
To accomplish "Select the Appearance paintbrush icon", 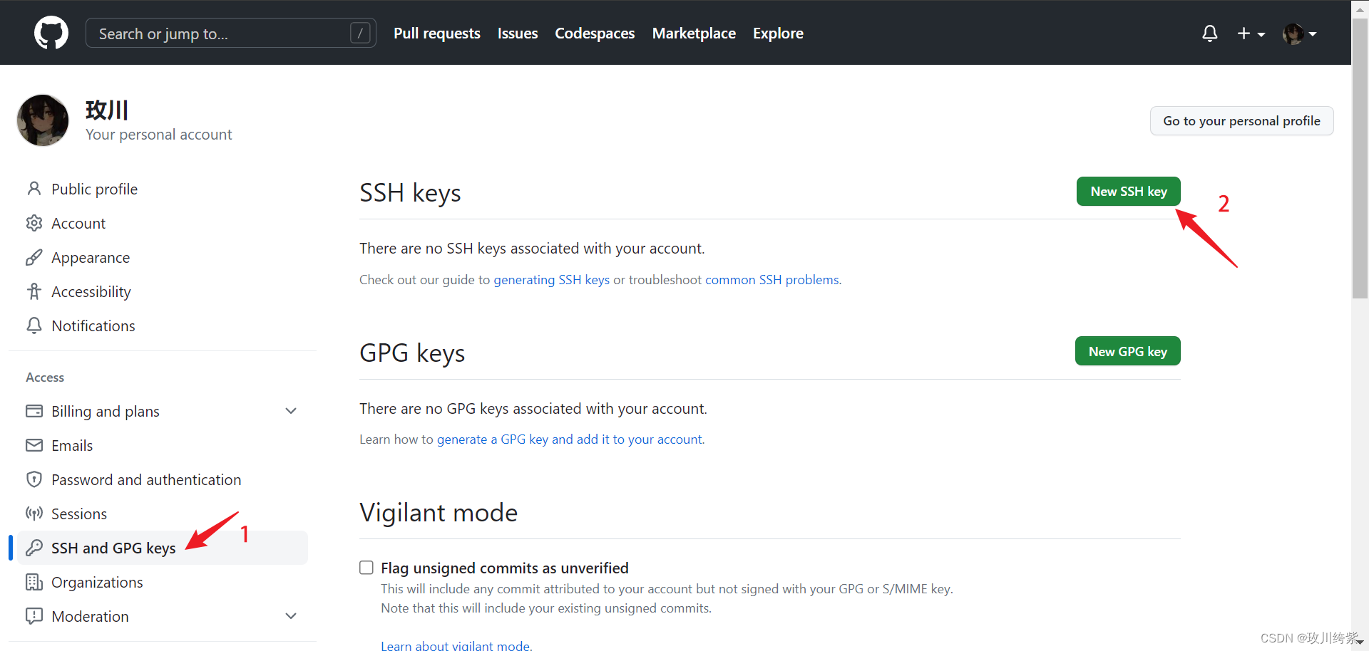I will point(34,257).
